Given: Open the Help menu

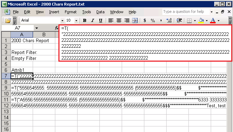Looking at the screenshot, I should (132, 12).
